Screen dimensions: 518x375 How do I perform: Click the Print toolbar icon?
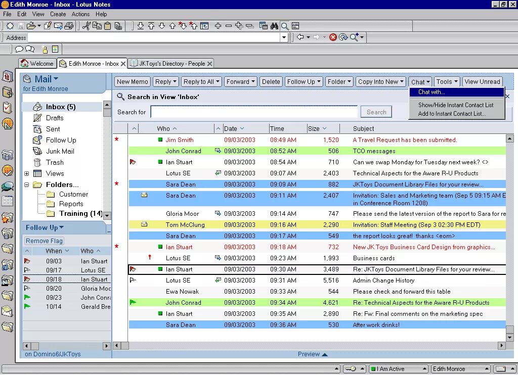69,26
